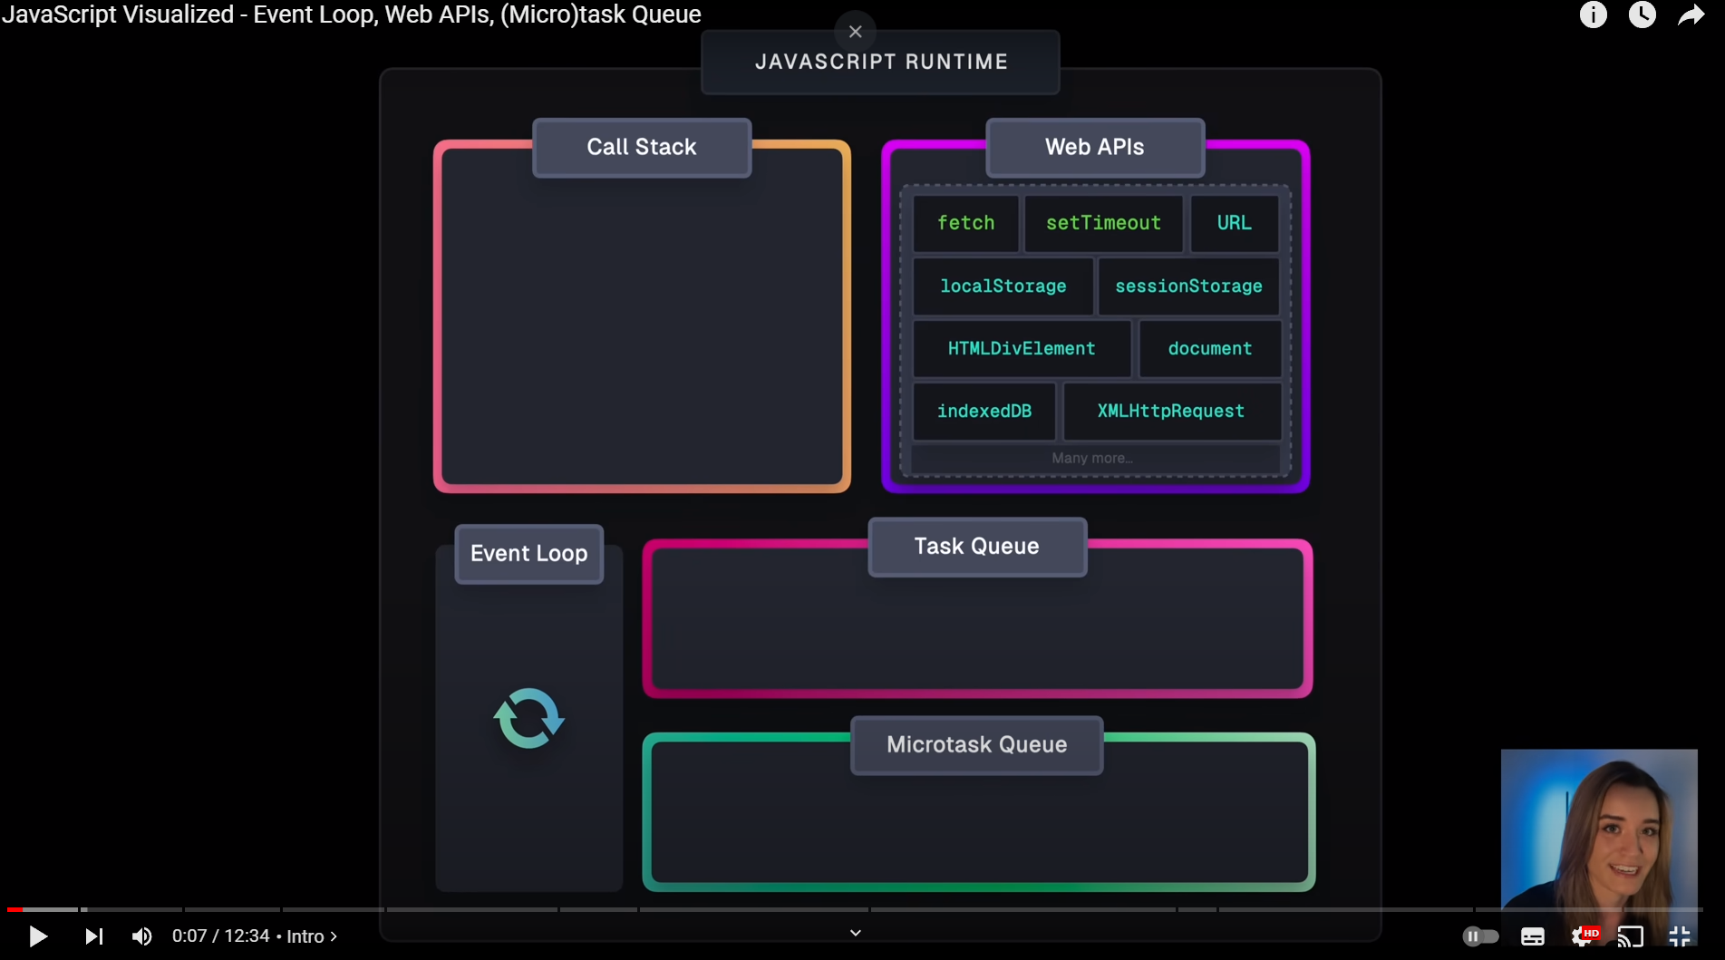Click the Event Loop refresh arrows icon
1725x960 pixels.
coord(529,718)
